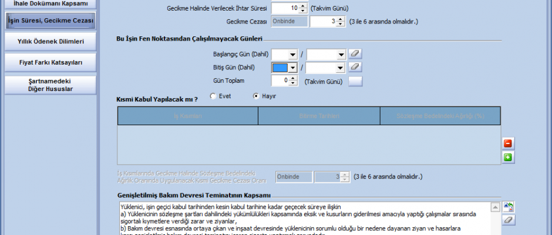Click the eraser icon beside Başlangıç Gün
Viewport: 552px width, 235px height.
click(356, 54)
